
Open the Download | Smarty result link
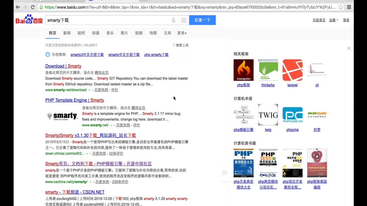tap(63, 66)
